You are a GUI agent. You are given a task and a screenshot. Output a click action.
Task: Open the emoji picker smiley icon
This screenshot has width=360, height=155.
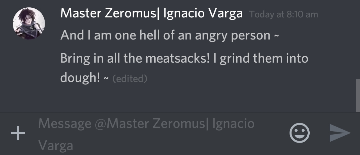[x=299, y=134]
